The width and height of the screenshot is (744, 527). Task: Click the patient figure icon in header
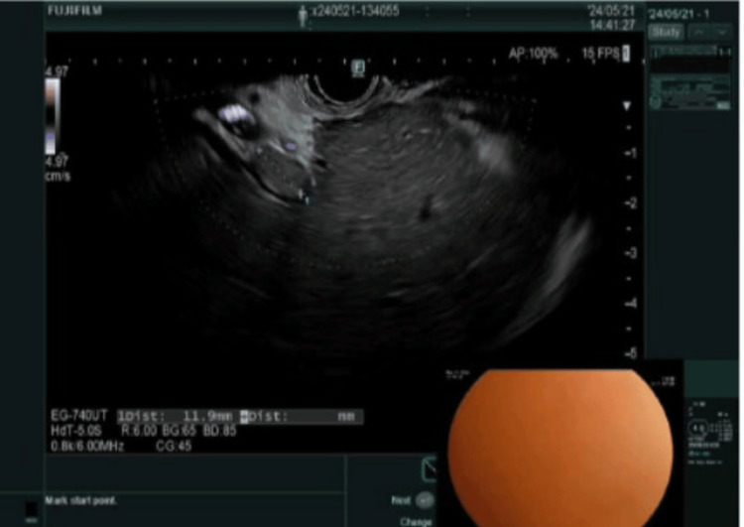pyautogui.click(x=303, y=17)
